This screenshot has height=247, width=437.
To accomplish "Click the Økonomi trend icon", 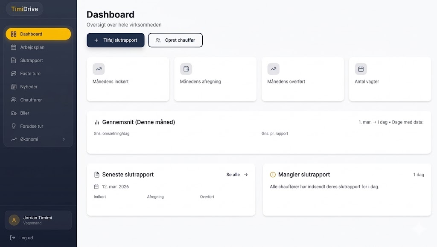I will point(13,139).
